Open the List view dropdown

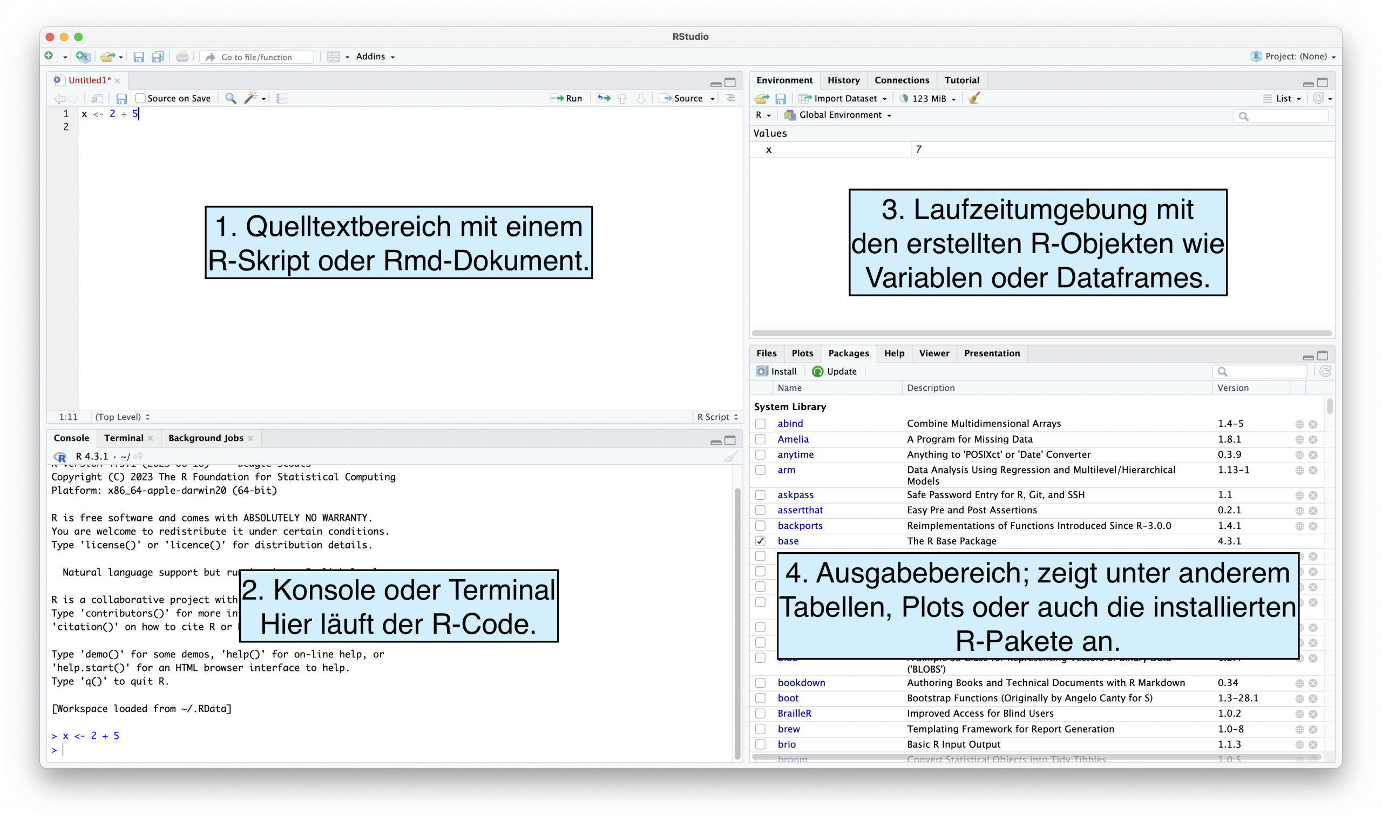click(x=1282, y=98)
